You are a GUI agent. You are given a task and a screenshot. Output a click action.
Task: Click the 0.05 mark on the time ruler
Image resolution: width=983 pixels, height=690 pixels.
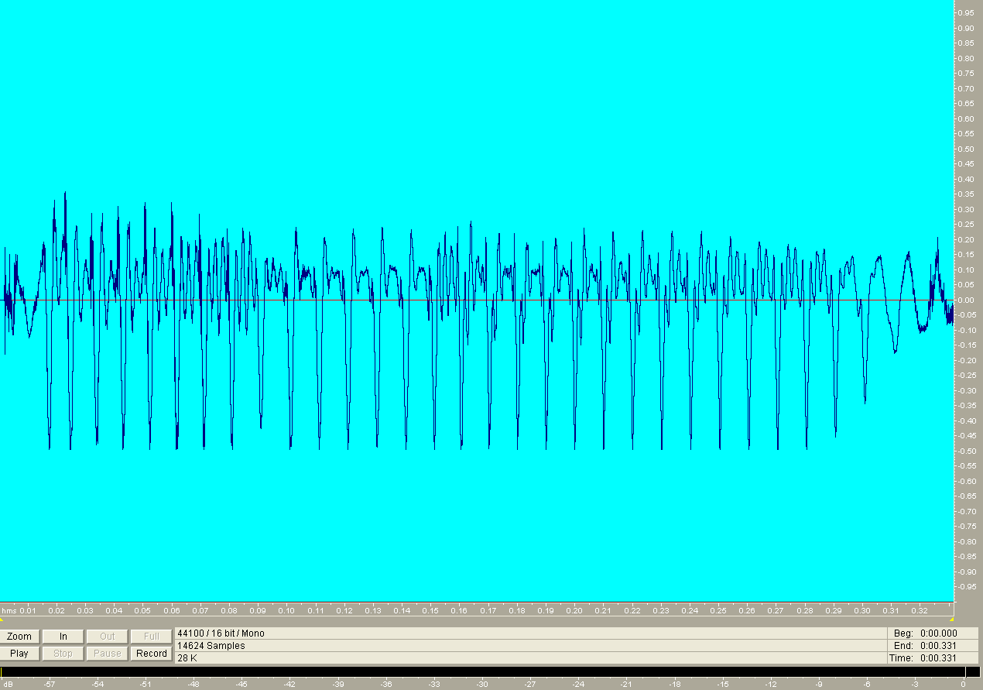pos(142,611)
